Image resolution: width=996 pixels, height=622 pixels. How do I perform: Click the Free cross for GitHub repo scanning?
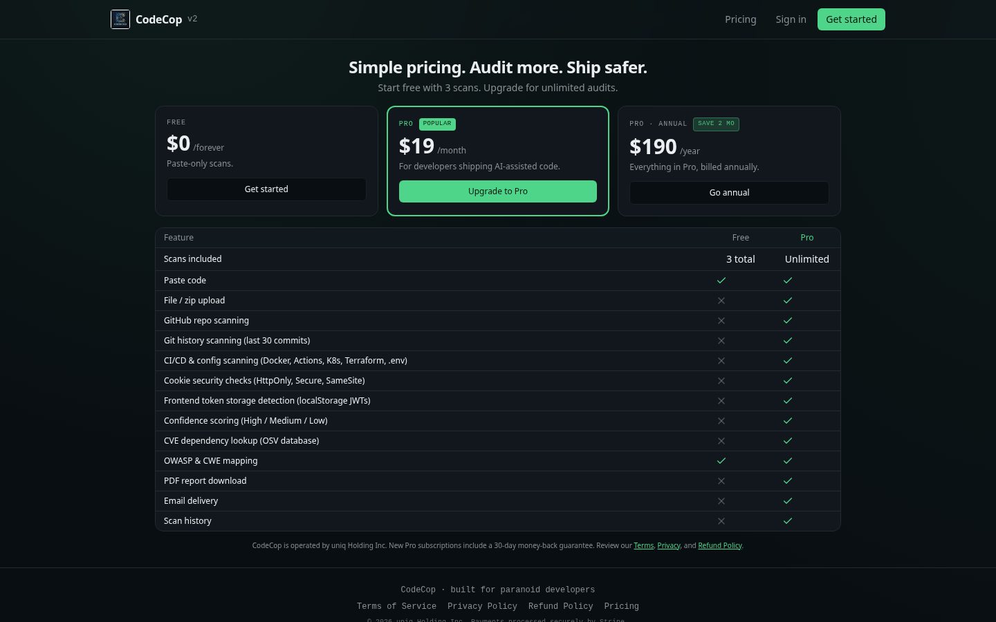(721, 321)
